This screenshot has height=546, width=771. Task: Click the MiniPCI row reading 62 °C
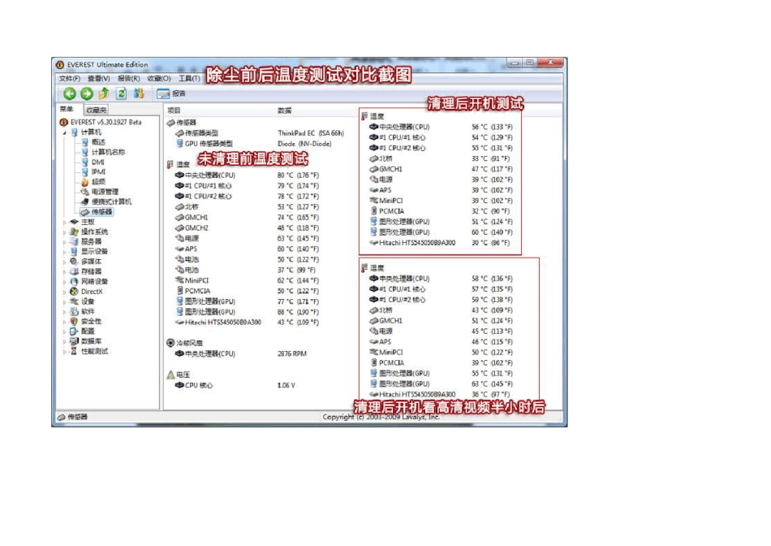click(248, 280)
